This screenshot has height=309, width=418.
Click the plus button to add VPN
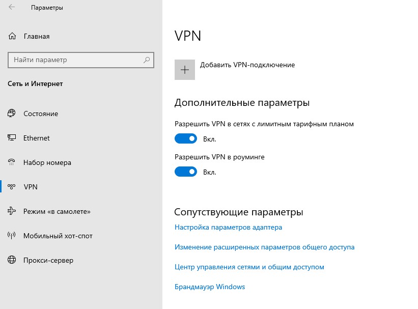click(x=185, y=70)
